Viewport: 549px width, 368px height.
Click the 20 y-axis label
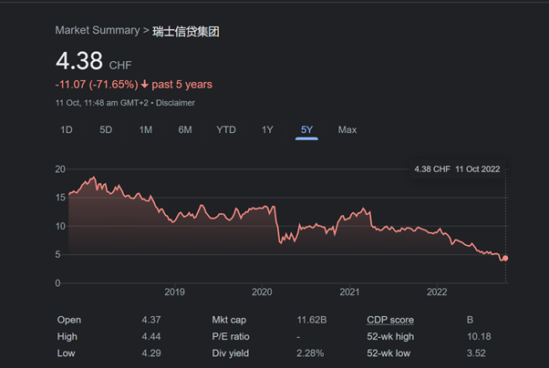click(x=60, y=169)
